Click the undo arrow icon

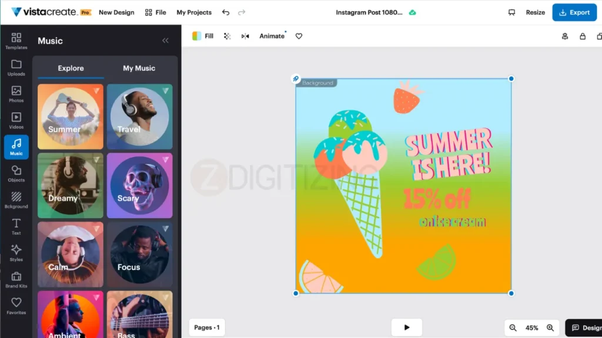click(x=226, y=12)
